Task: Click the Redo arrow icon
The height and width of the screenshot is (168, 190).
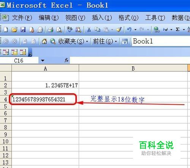Action: pos(142,30)
